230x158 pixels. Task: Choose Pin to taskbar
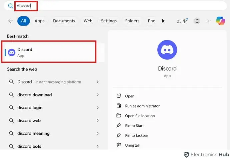pyautogui.click(x=136, y=135)
